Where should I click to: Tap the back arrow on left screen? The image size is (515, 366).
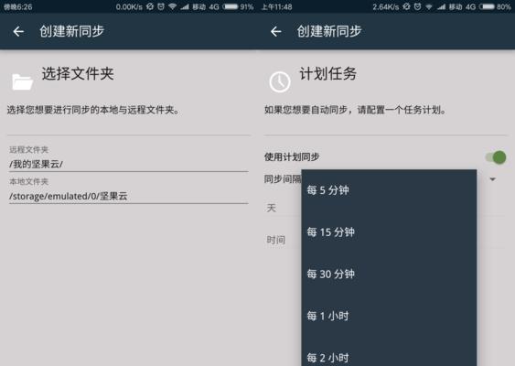coord(18,31)
